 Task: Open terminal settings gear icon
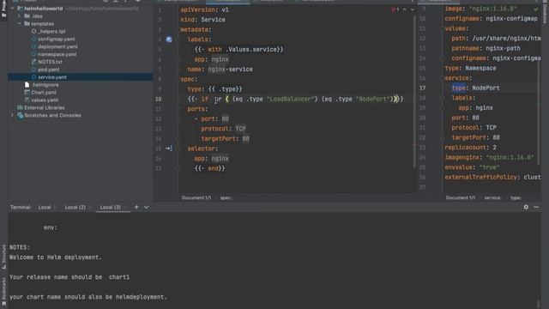(x=526, y=208)
